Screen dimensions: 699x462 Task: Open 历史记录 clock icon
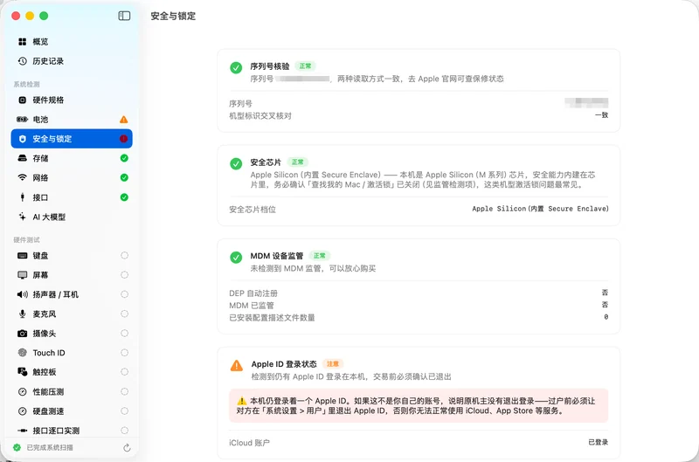point(23,61)
